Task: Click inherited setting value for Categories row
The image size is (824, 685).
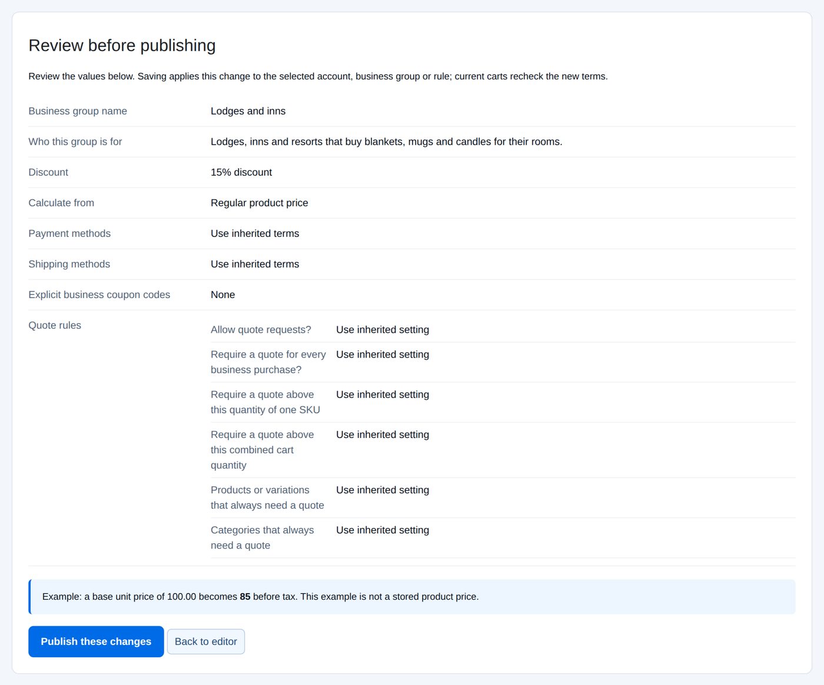Action: point(383,530)
